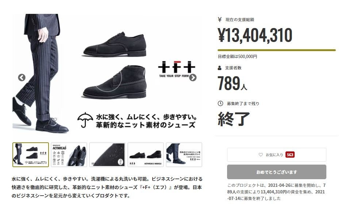The width and height of the screenshot is (349, 204).
Task: Click the +F+ brand logo in main image
Action: tap(176, 67)
